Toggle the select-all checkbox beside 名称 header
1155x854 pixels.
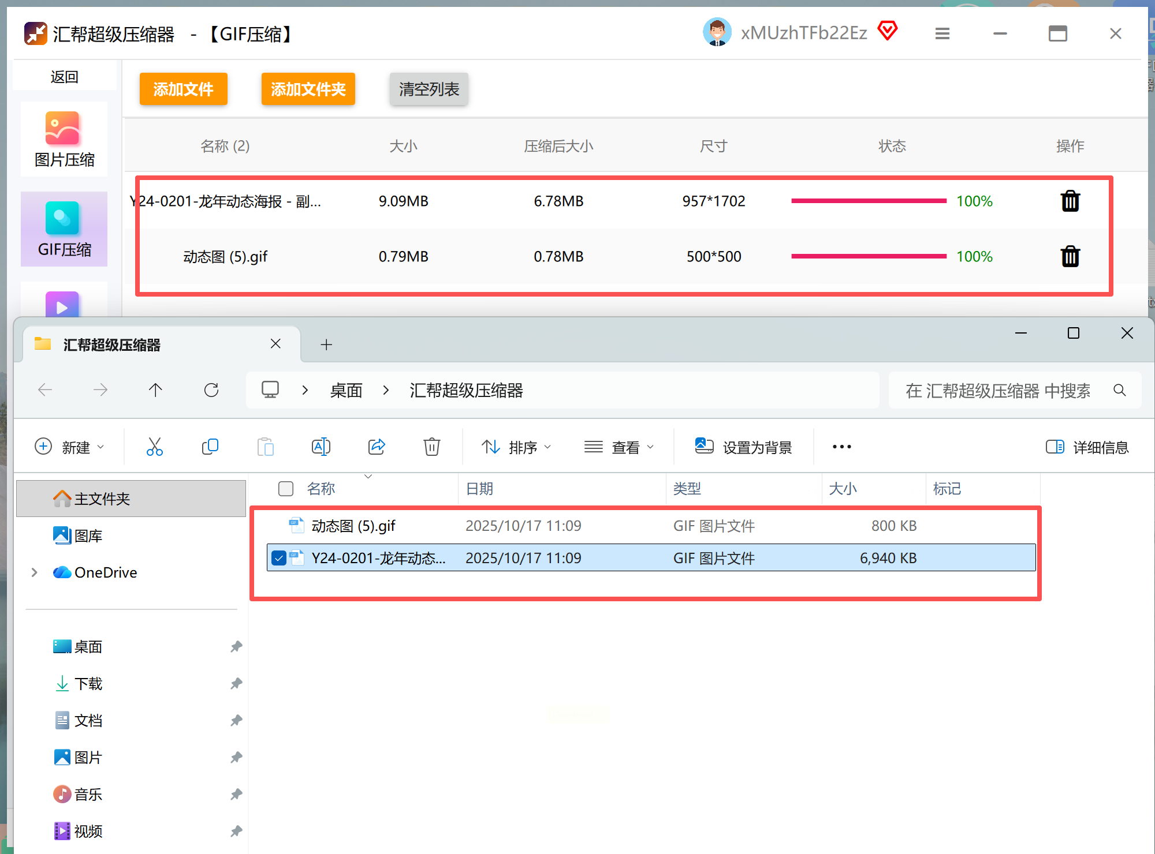tap(286, 489)
